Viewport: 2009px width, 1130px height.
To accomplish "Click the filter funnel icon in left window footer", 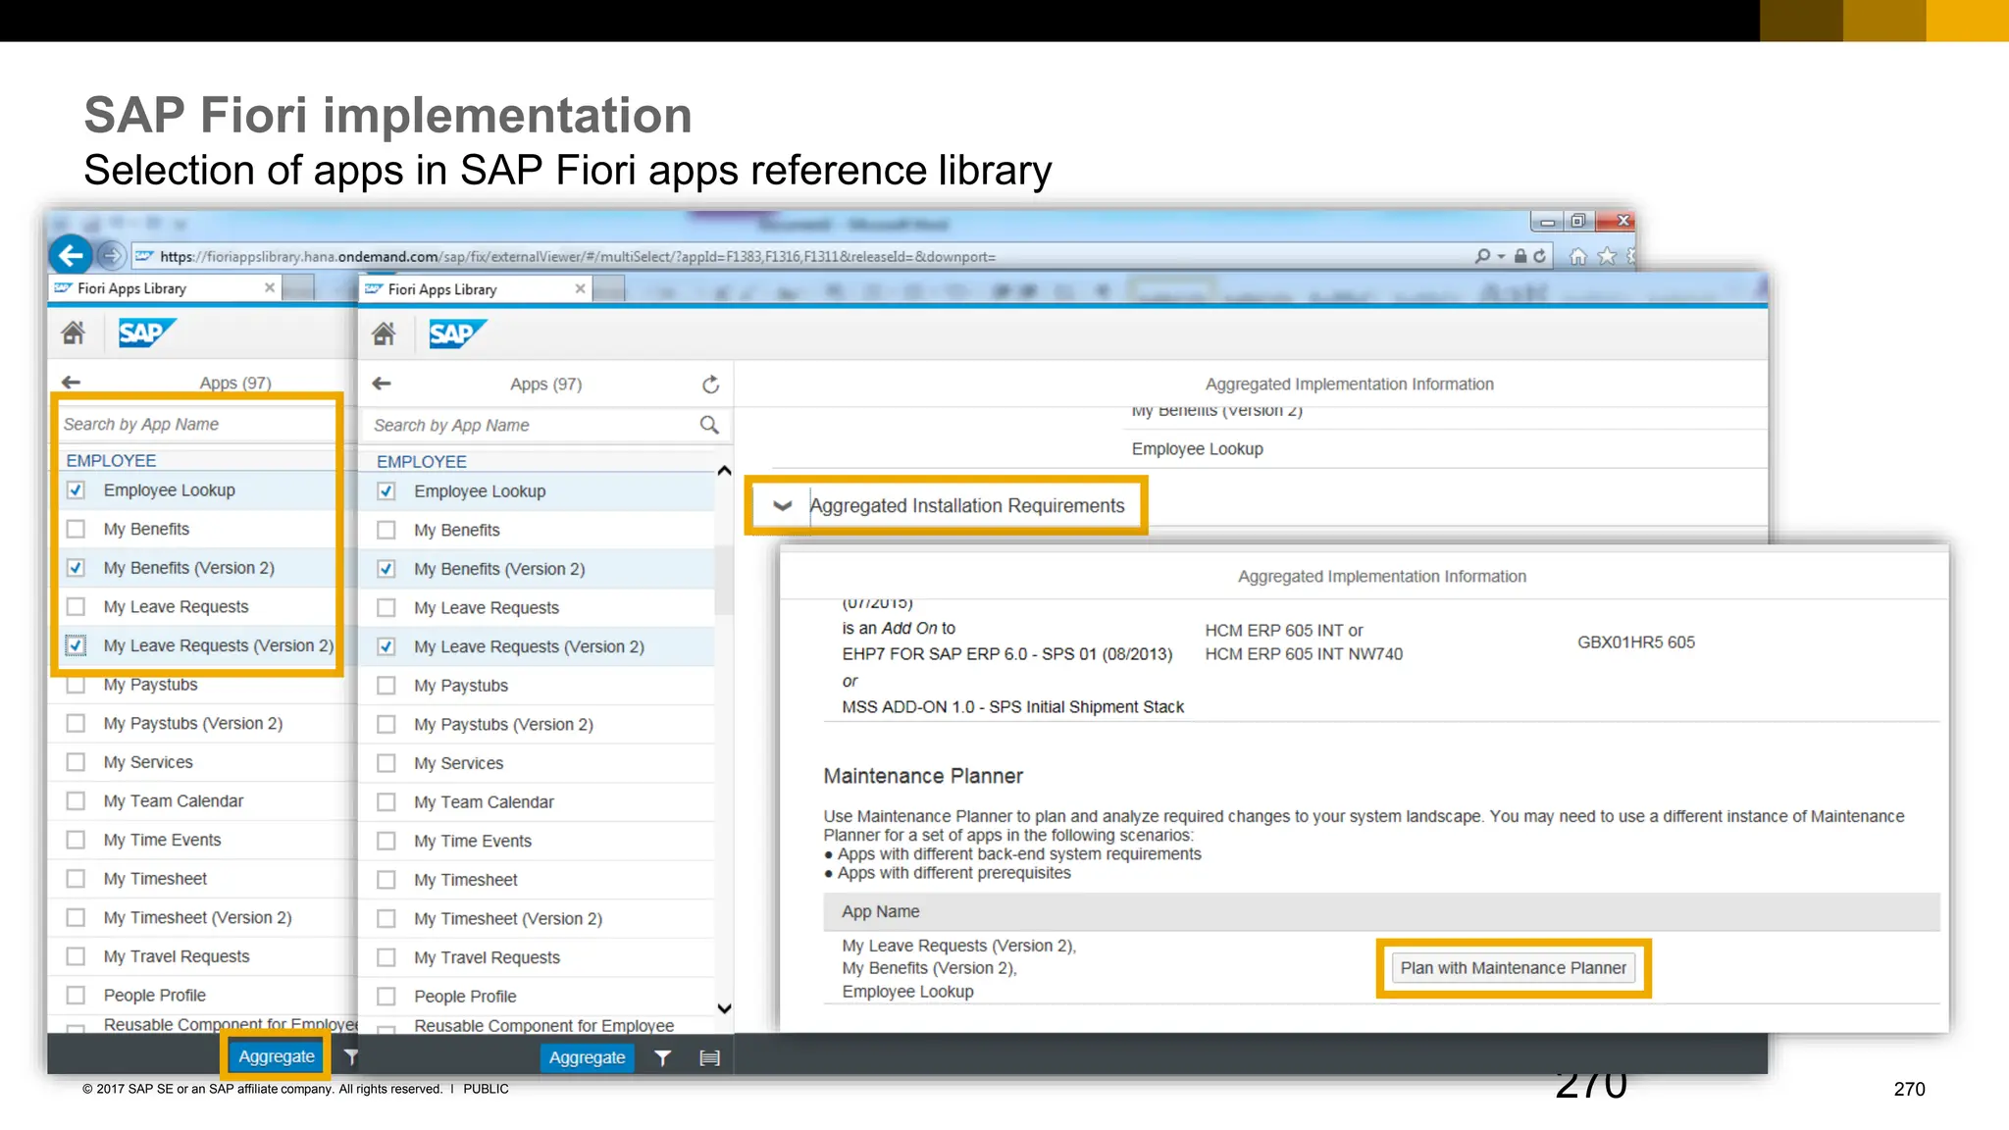I will (x=351, y=1056).
